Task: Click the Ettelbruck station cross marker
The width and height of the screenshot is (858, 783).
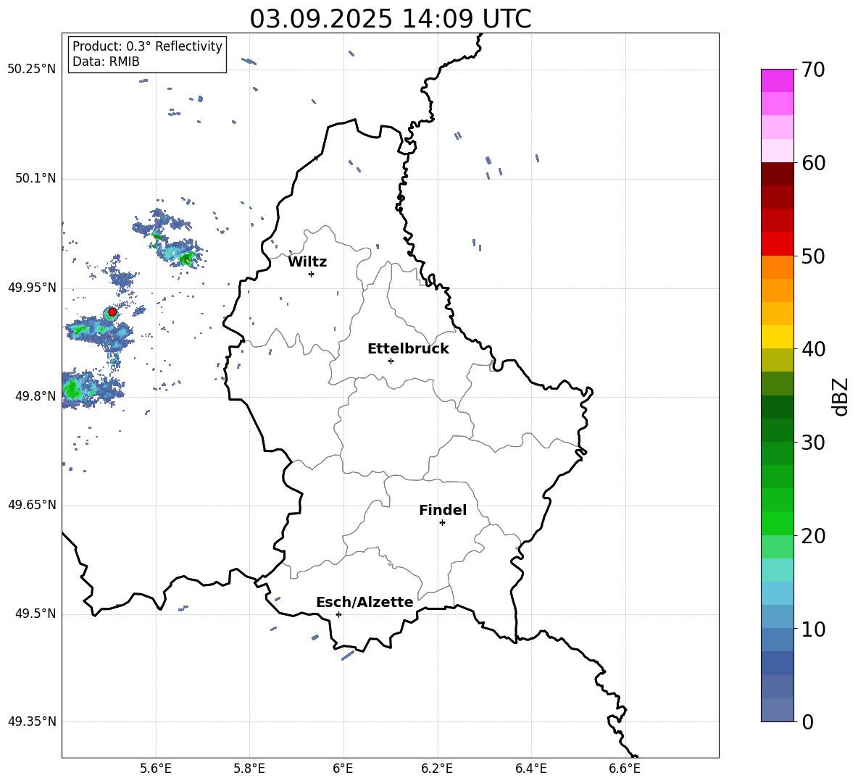Action: click(x=391, y=361)
